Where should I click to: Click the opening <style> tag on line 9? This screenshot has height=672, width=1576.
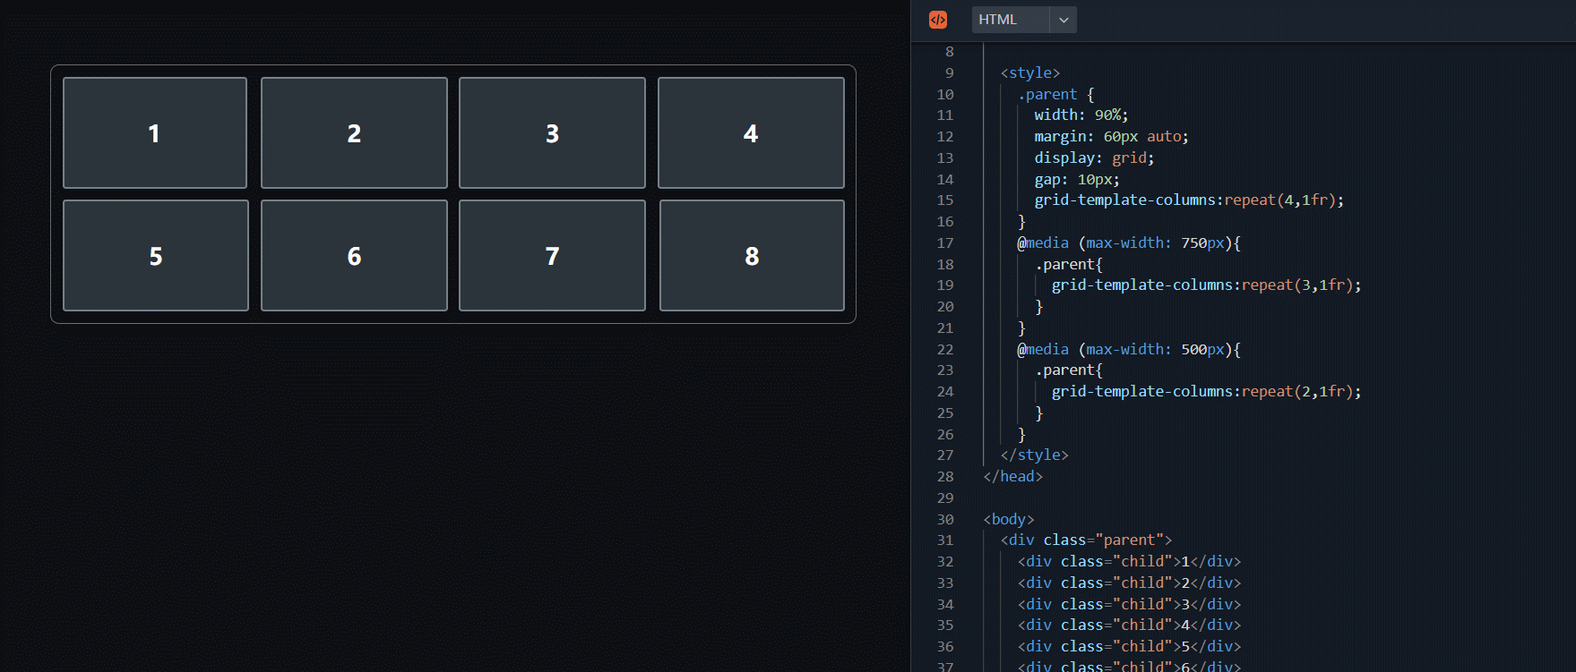pos(1030,72)
